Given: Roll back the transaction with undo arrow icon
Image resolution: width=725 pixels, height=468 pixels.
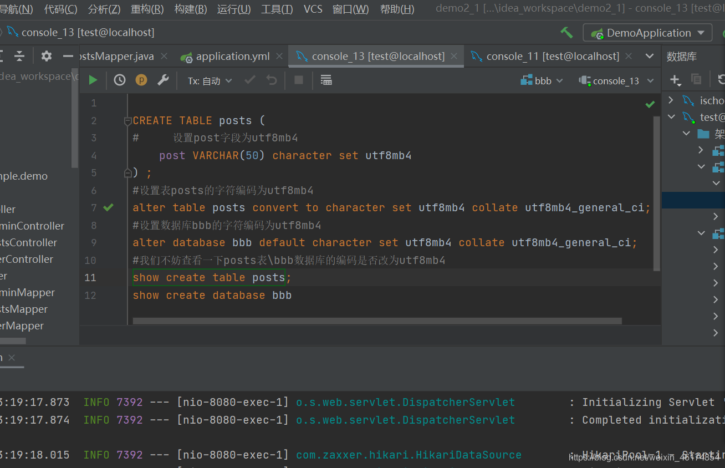Looking at the screenshot, I should point(270,80).
